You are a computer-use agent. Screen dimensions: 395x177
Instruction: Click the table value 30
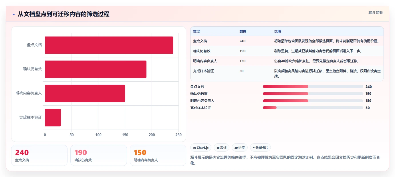241,71
